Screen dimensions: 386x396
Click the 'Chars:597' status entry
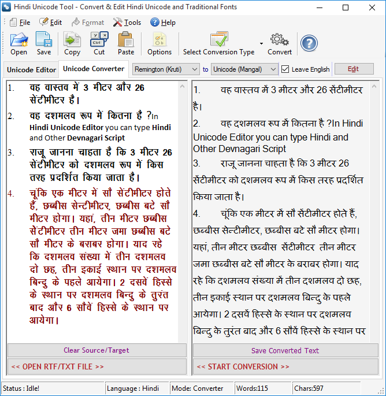(326, 388)
